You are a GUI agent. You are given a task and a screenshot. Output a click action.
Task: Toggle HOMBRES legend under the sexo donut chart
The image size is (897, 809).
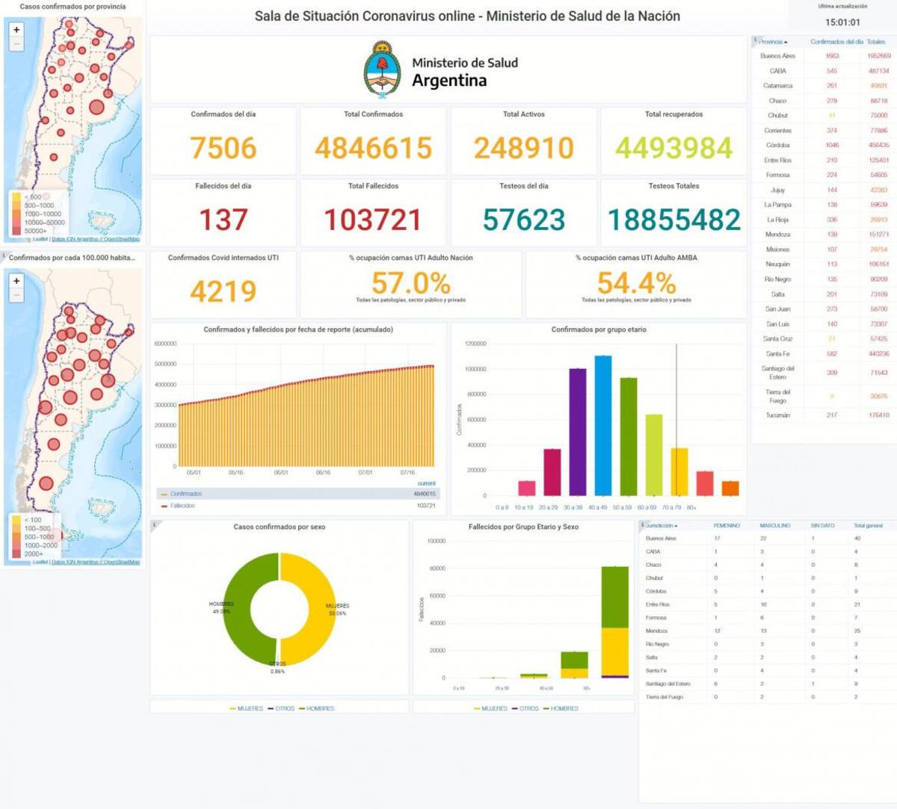point(316,708)
